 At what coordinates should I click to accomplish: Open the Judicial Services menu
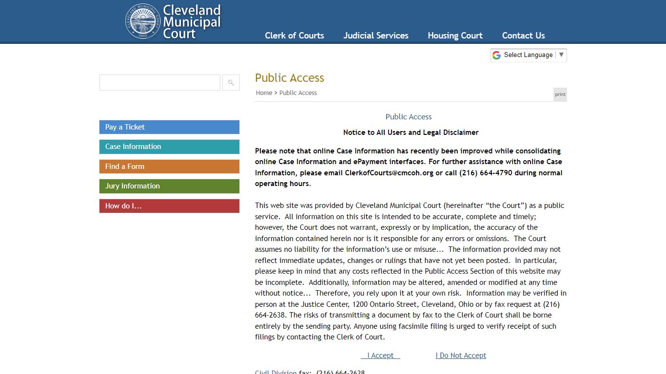[376, 36]
